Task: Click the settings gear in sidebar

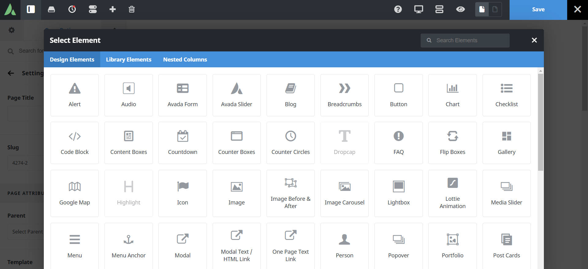Action: pyautogui.click(x=12, y=30)
